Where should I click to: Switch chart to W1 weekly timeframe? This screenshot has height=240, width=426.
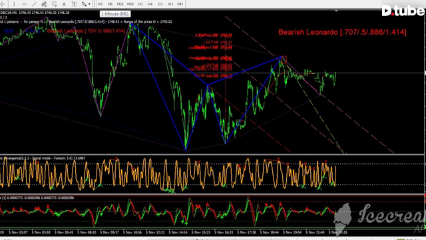pos(170,4)
